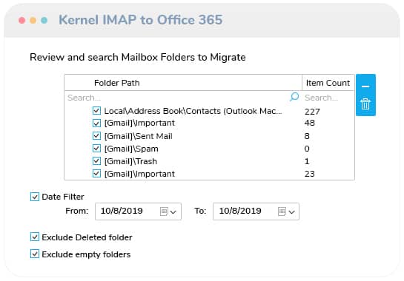Click the magnifier search icon
Image resolution: width=404 pixels, height=281 pixels.
[x=294, y=97]
